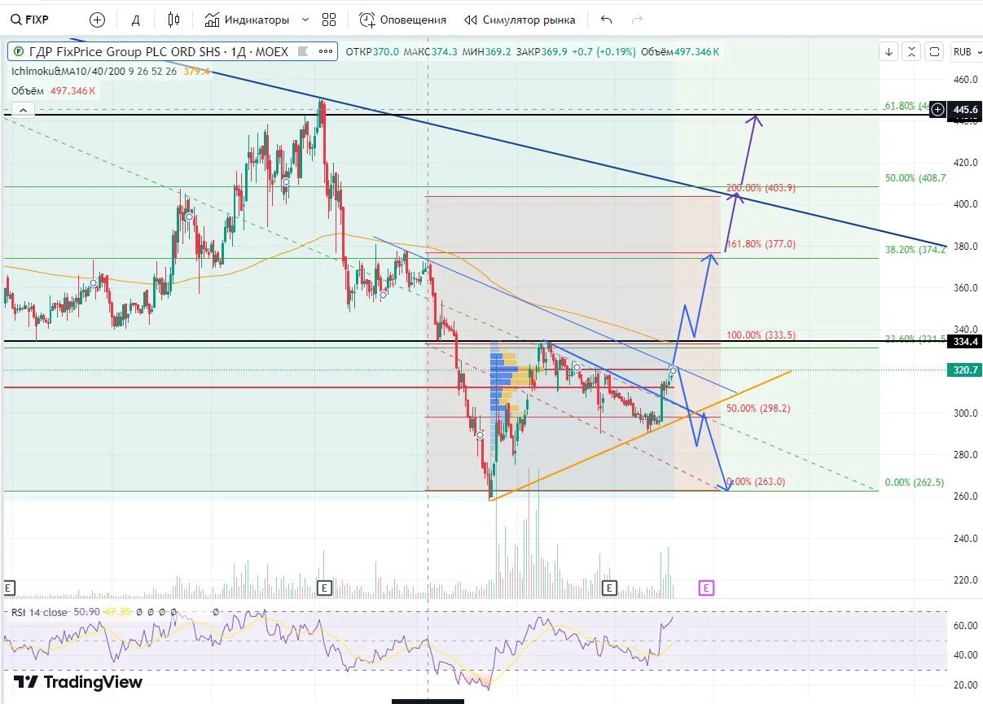Click 50.00% (408.7 green Fibonacci label
This screenshot has height=704, width=983.
[x=915, y=177]
